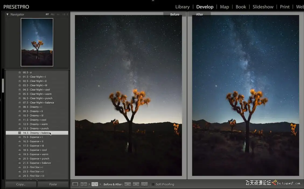Click preset icon beside Expanse + iii
304x189 pixels.
pyautogui.click(x=20, y=146)
